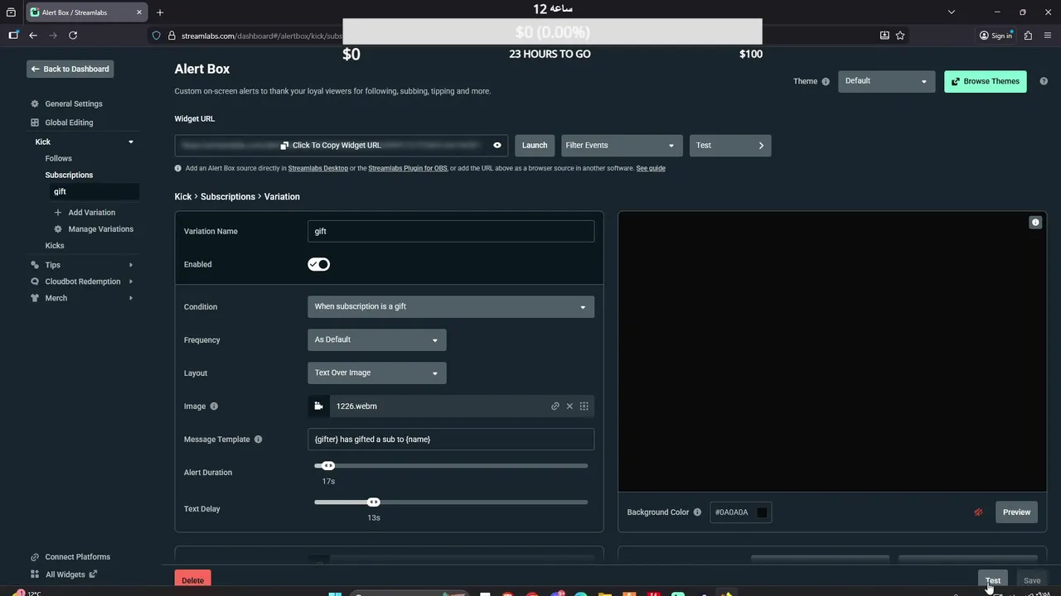Open Follows in the sidebar
Screen dimensions: 1061x596
(x=58, y=158)
